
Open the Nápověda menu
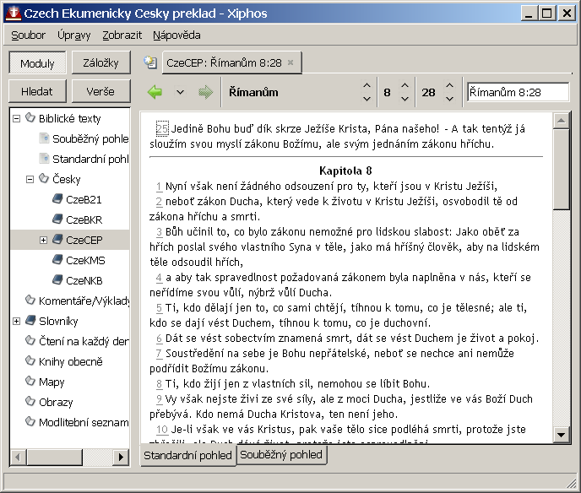pos(176,35)
